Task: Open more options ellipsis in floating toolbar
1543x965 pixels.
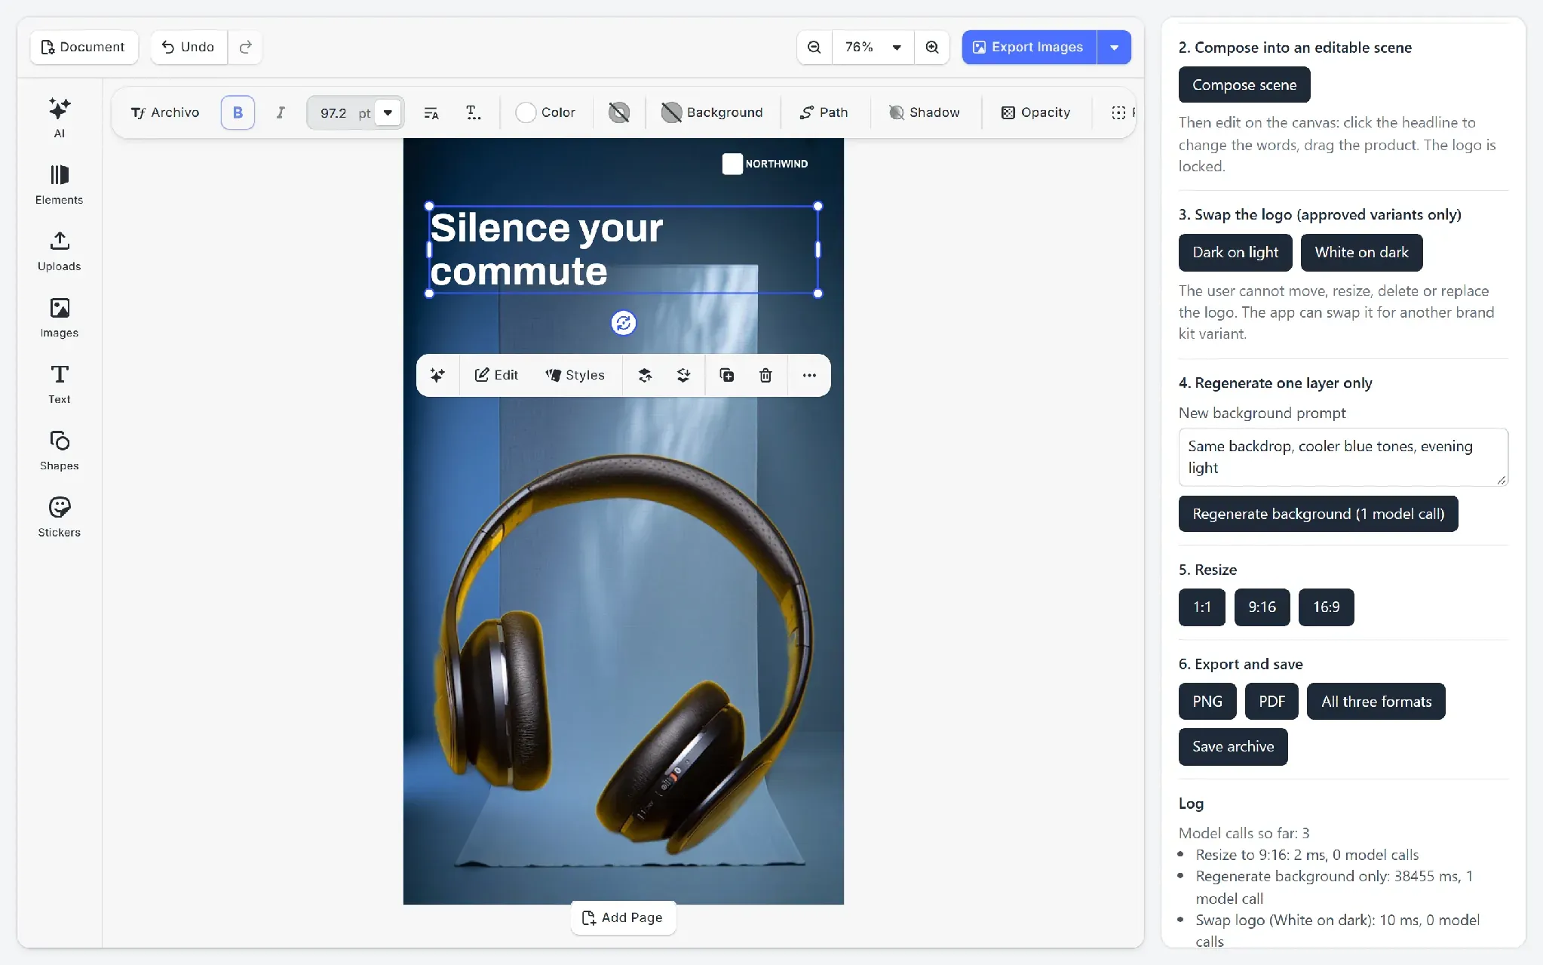Action: pos(808,375)
